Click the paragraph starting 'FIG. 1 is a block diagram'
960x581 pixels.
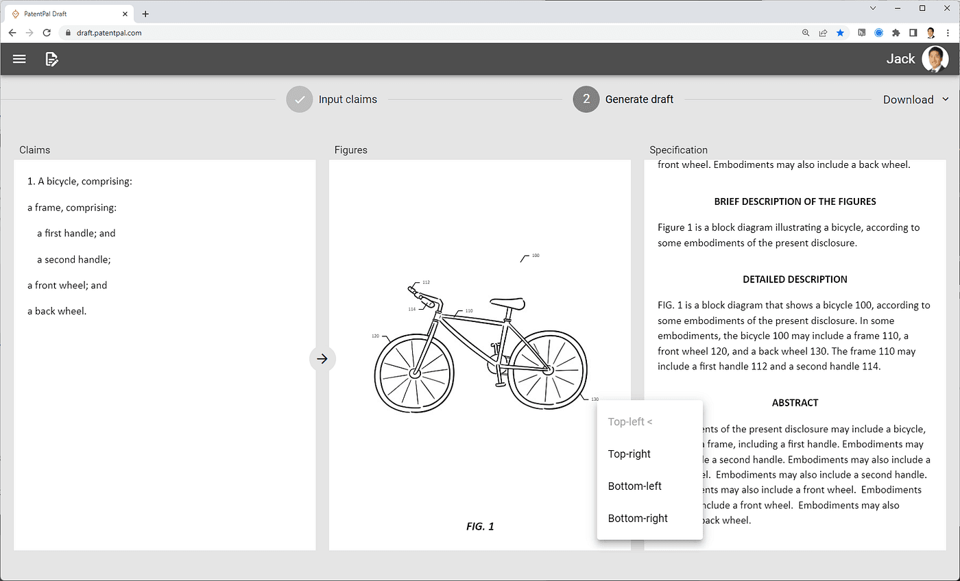(x=794, y=336)
